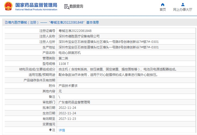Click 第二类 management category value
Screen dimensions: 197x135
pos(63,58)
